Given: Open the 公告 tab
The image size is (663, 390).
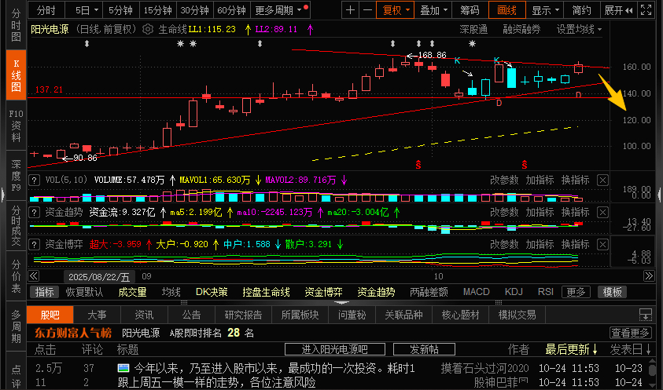Looking at the screenshot, I should pyautogui.click(x=192, y=315).
